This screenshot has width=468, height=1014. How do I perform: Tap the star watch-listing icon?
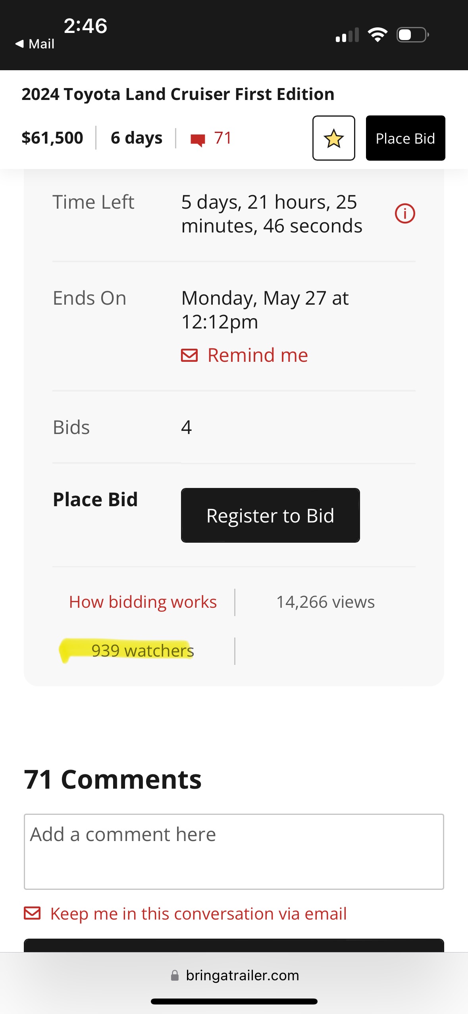tap(333, 138)
